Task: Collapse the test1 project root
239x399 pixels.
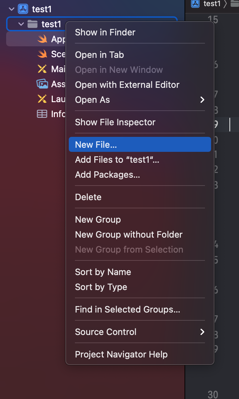Action: coord(12,9)
